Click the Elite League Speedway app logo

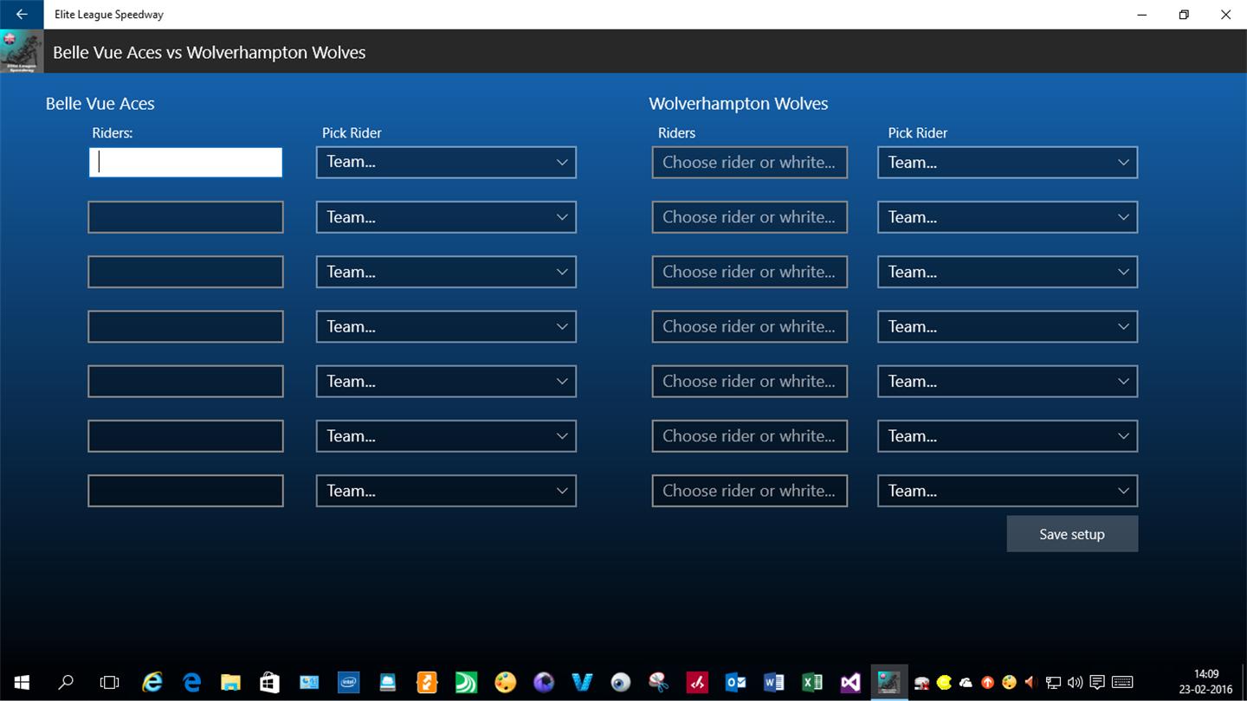click(22, 51)
